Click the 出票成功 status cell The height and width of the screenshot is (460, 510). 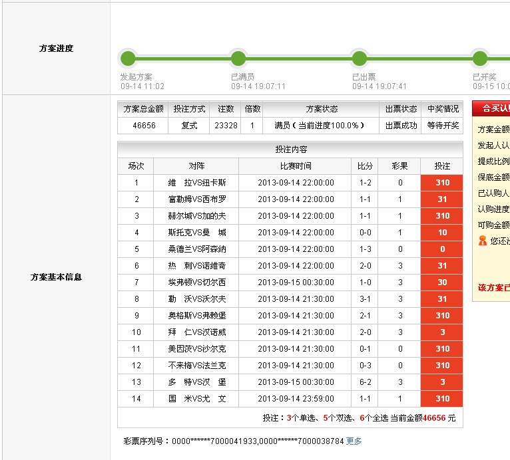pos(401,126)
